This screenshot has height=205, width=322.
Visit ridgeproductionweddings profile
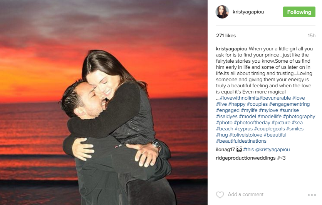(x=246, y=158)
